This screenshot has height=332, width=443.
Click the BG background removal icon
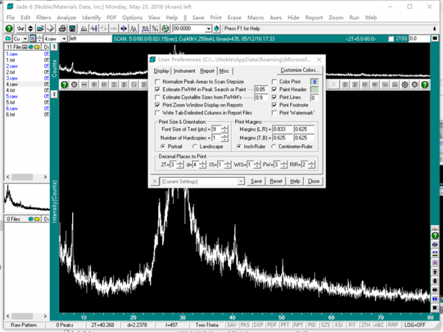[145, 28]
